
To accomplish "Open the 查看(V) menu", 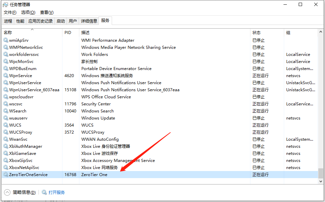I will tap(47, 12).
